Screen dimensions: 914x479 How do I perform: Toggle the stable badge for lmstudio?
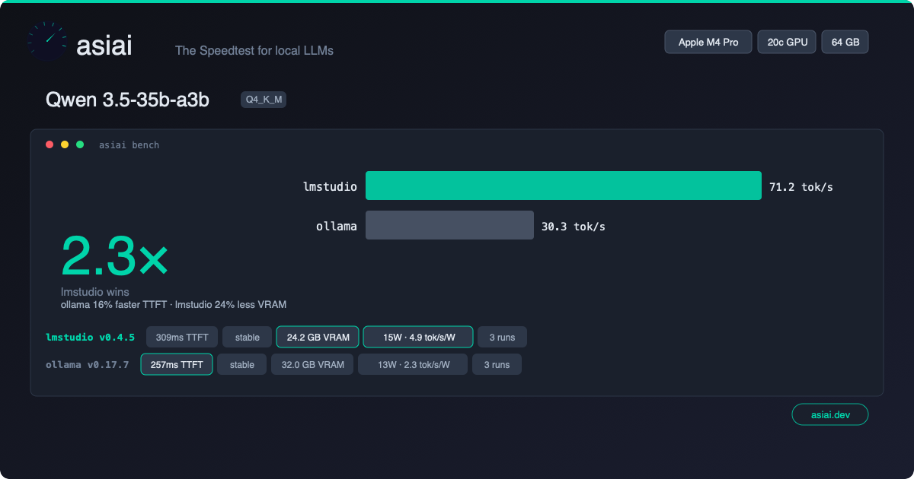click(247, 337)
